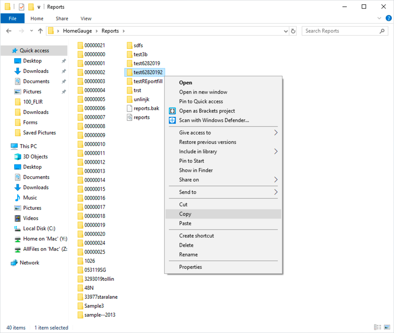Switch to details view icon in status bar

click(x=377, y=327)
